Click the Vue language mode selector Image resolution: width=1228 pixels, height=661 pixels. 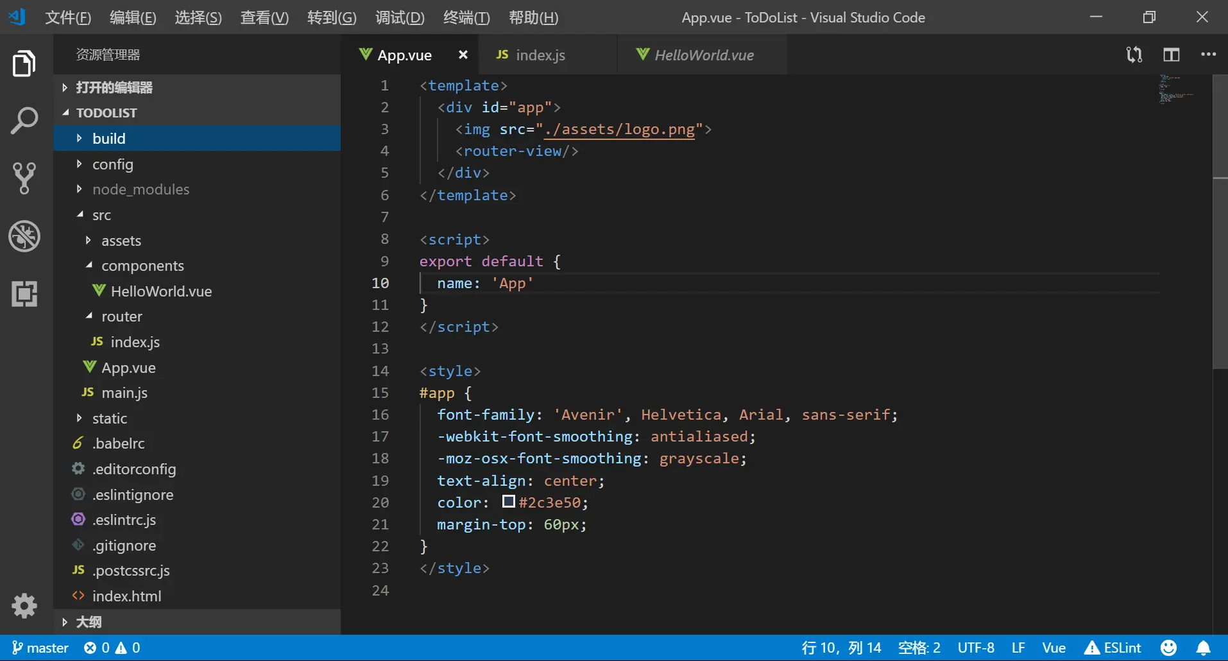pyautogui.click(x=1053, y=648)
